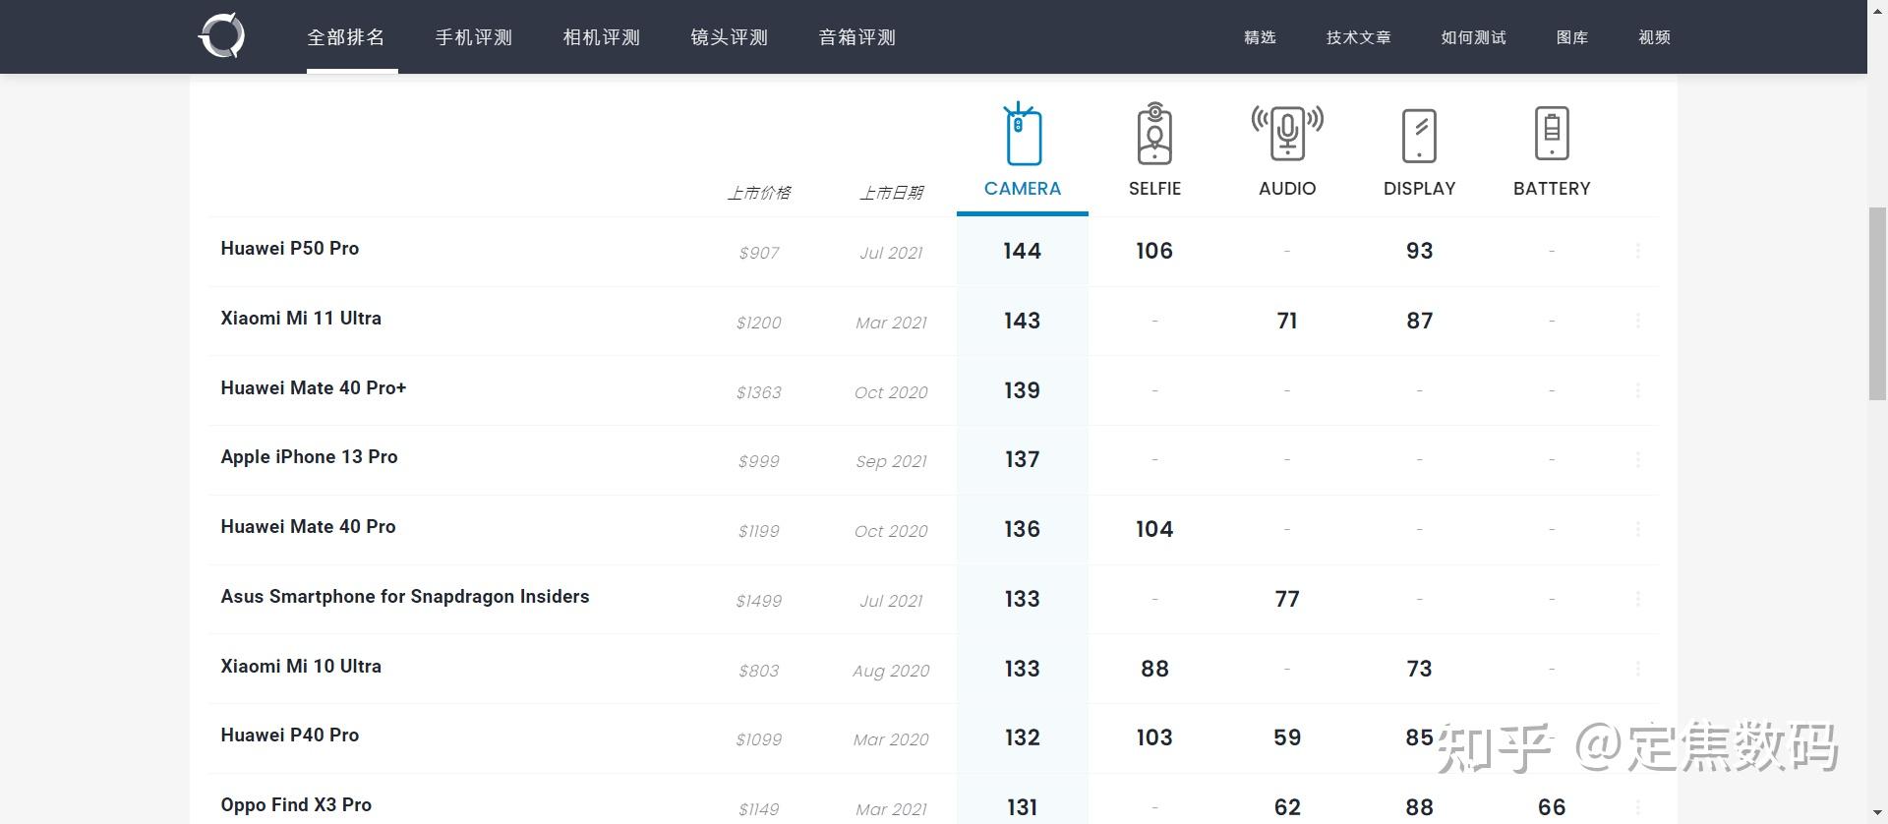
Task: Click the page vertical scrollbar thumb
Action: 1877,305
